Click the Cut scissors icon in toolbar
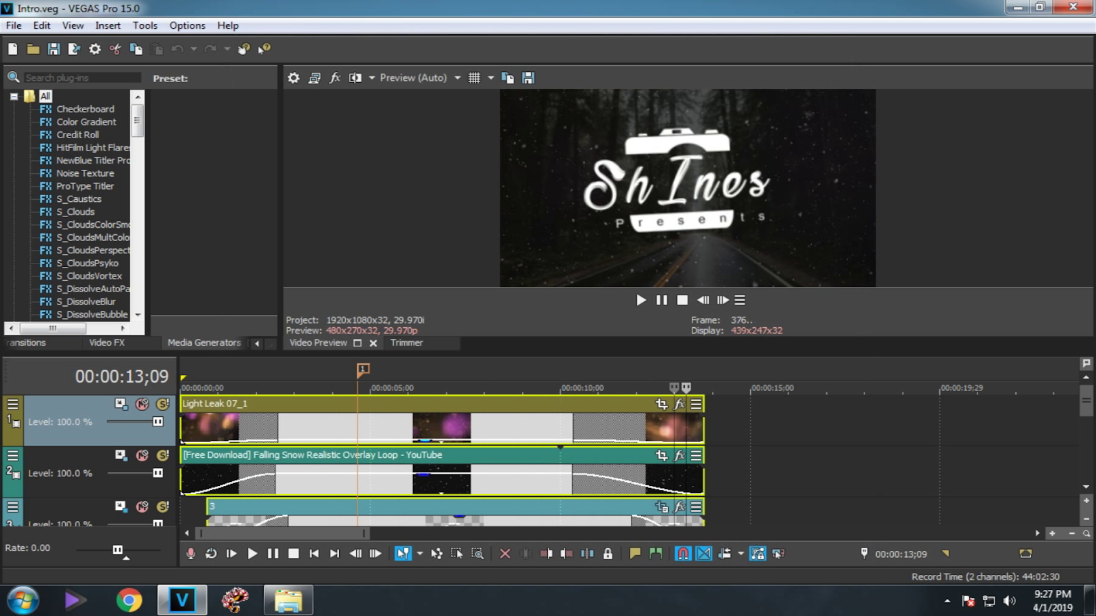 (x=115, y=49)
